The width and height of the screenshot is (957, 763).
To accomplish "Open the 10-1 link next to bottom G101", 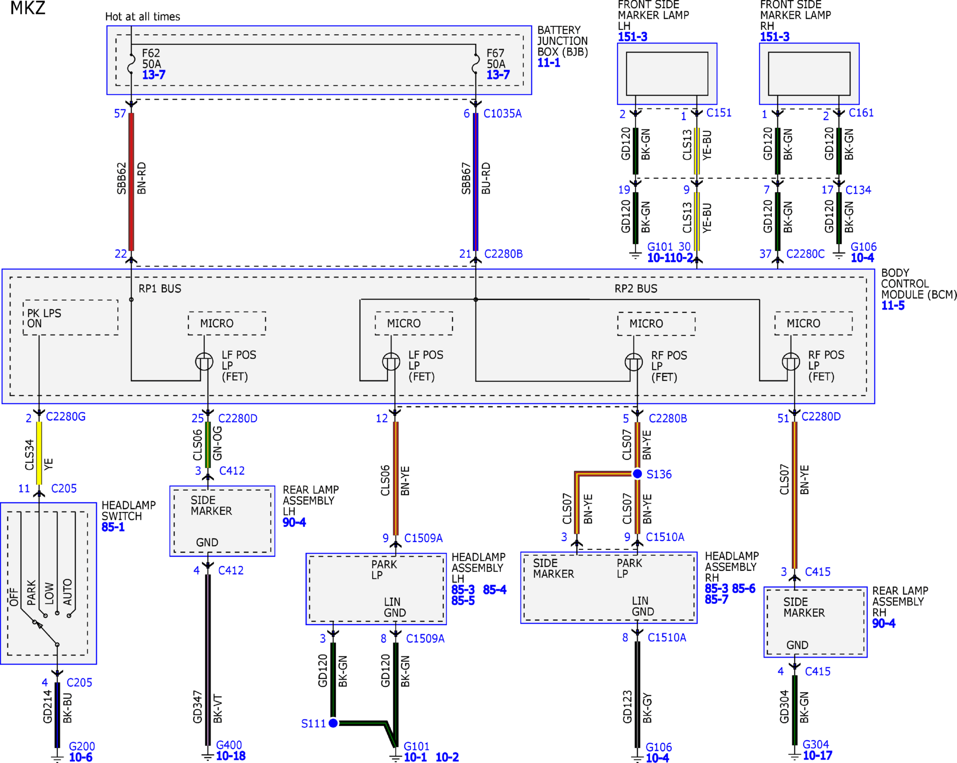I will coord(415,757).
